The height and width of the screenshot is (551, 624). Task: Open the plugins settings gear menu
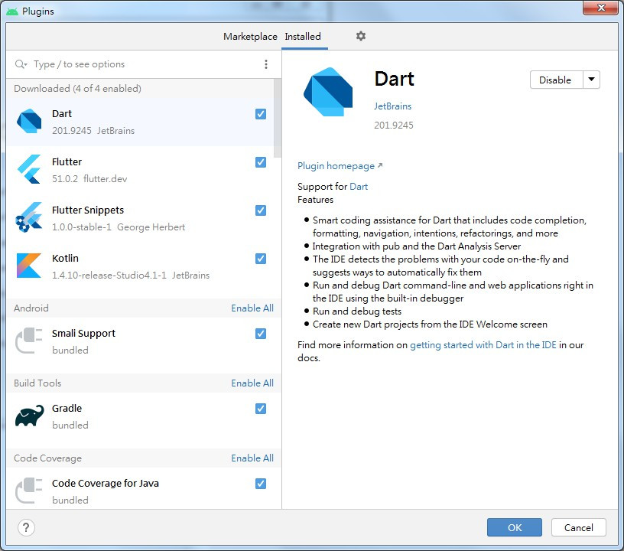coord(360,36)
